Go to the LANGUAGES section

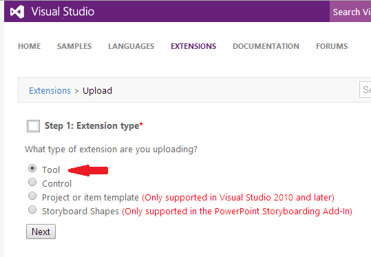[131, 46]
